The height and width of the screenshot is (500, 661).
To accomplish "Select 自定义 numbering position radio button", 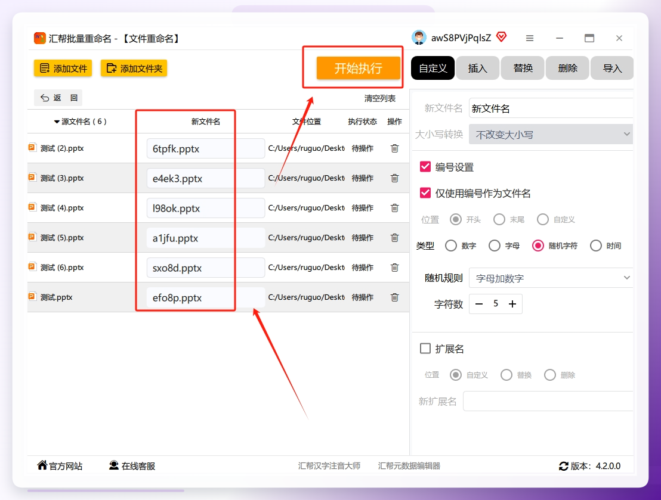I will (x=543, y=219).
